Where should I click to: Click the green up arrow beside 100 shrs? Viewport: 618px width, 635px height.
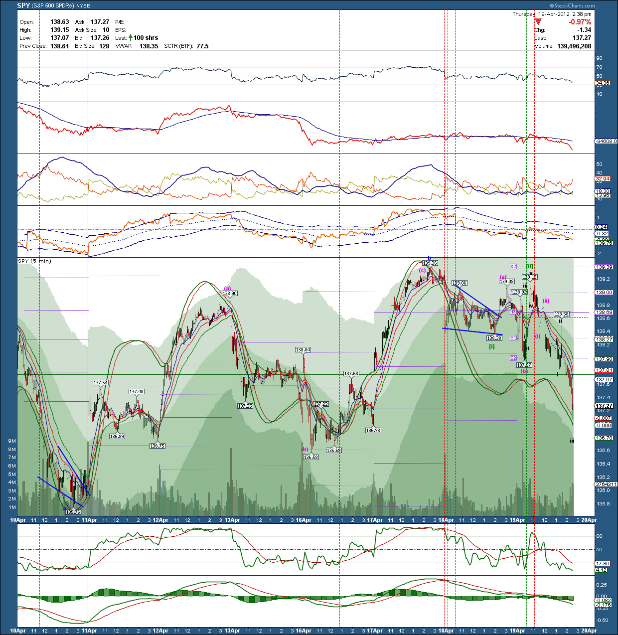[x=131, y=37]
